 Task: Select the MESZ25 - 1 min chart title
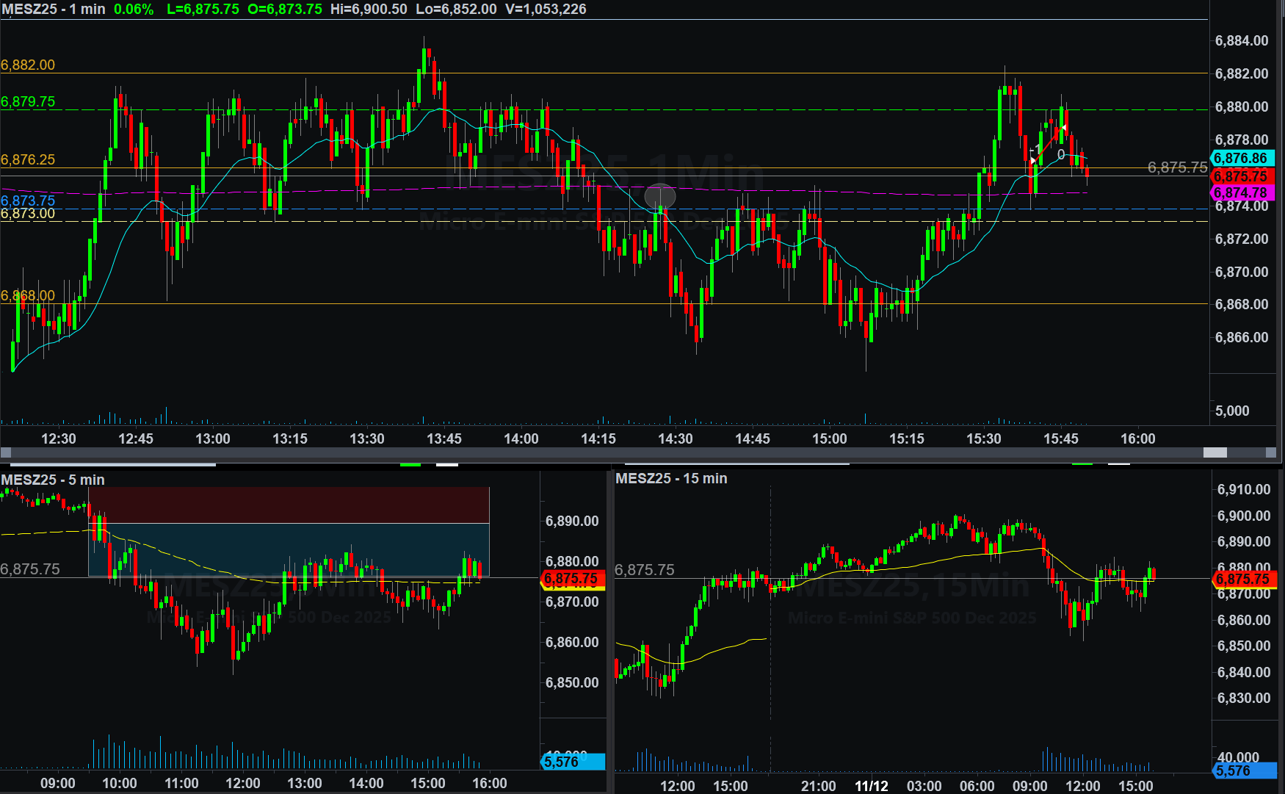click(x=54, y=10)
